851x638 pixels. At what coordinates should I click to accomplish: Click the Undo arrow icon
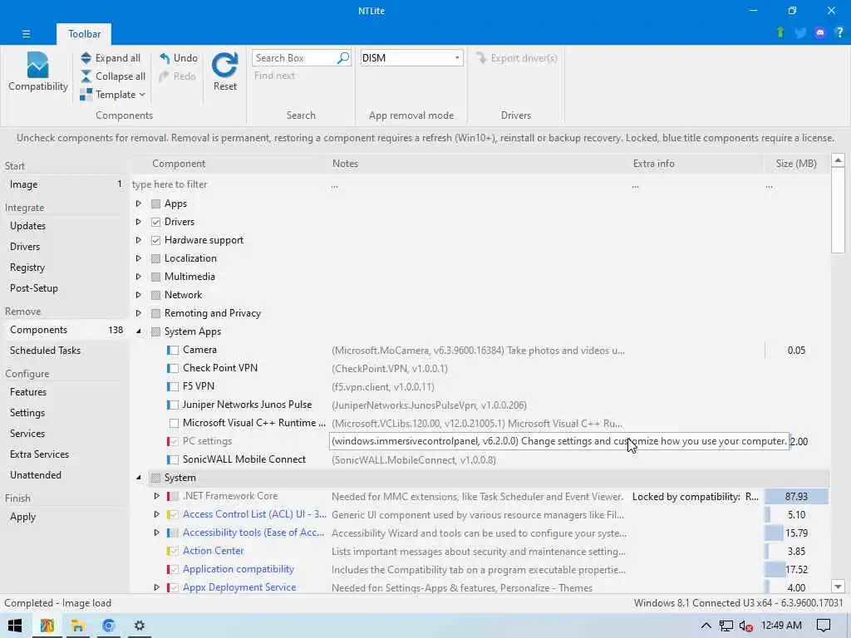pyautogui.click(x=165, y=58)
